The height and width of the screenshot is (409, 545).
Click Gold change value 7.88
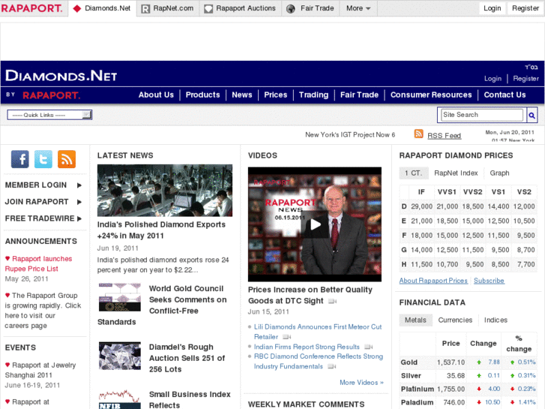pyautogui.click(x=493, y=362)
